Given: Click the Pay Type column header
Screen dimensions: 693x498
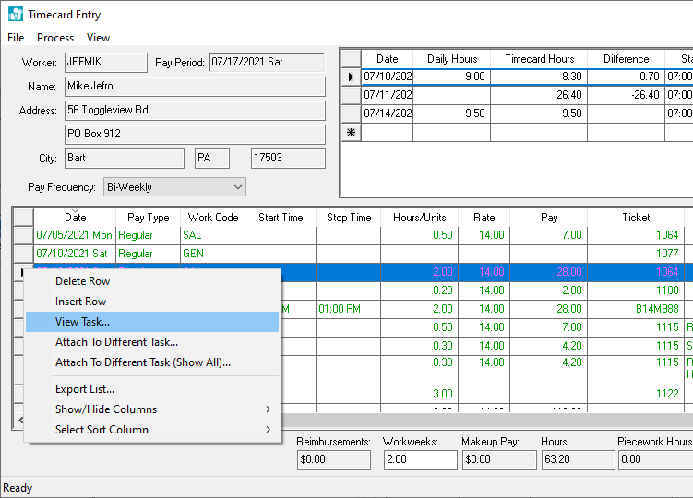Looking at the screenshot, I should (148, 218).
